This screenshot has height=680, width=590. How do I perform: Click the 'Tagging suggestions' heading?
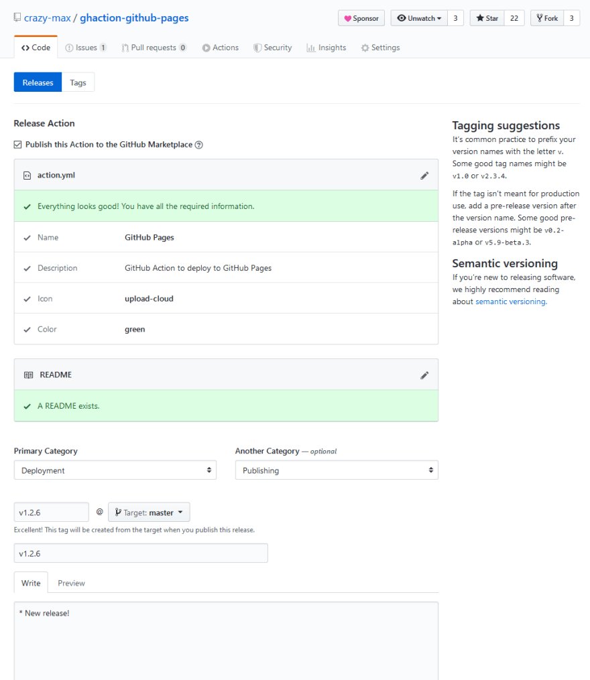(x=506, y=125)
